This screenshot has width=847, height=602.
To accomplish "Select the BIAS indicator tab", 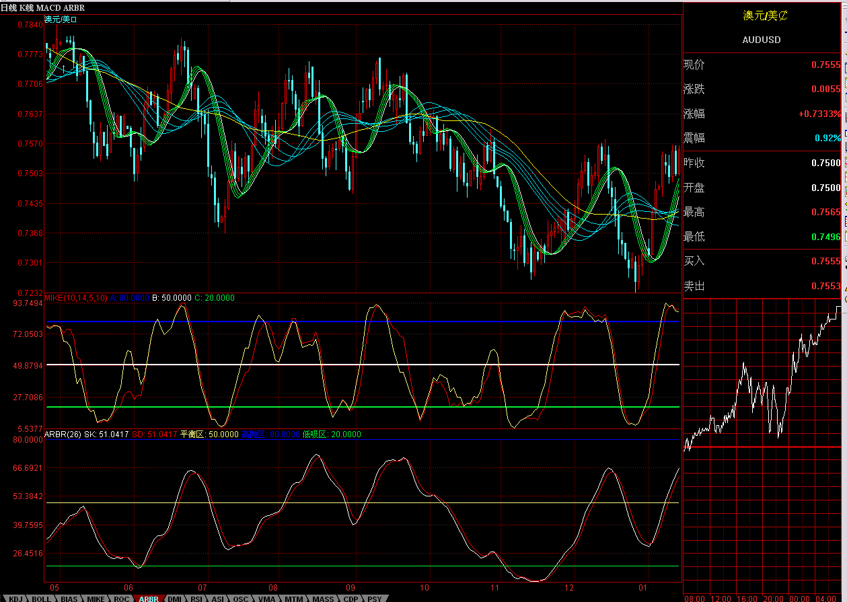I will (67, 597).
